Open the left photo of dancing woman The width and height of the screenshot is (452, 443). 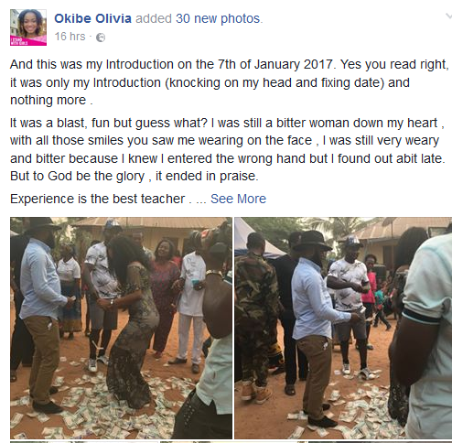click(121, 328)
